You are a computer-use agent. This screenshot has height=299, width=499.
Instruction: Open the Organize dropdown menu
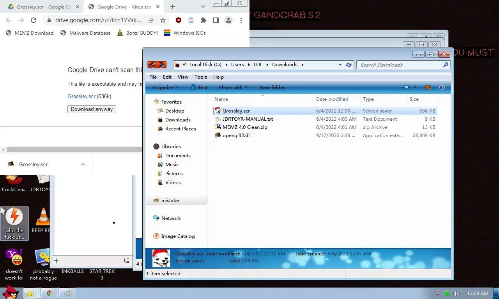[x=165, y=87]
